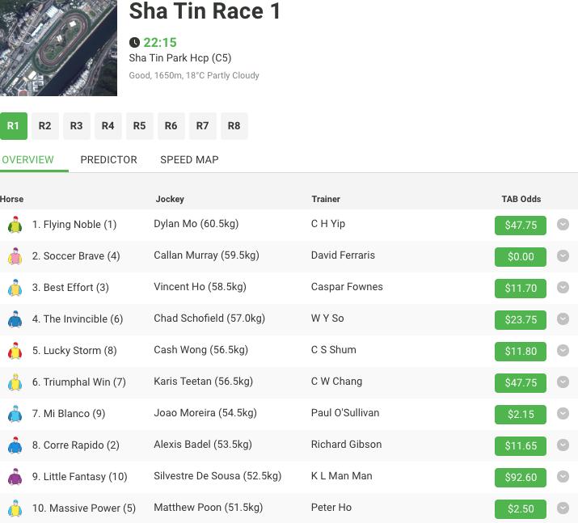Click Soccer Brave's pink jockey silks icon
Image resolution: width=578 pixels, height=523 pixels.
click(x=15, y=256)
